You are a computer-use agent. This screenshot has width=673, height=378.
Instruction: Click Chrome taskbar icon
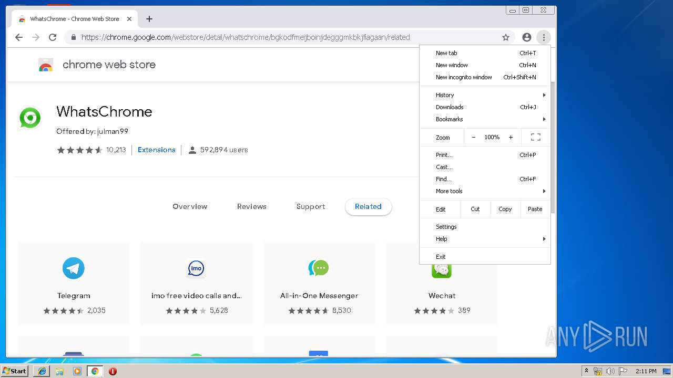point(95,371)
